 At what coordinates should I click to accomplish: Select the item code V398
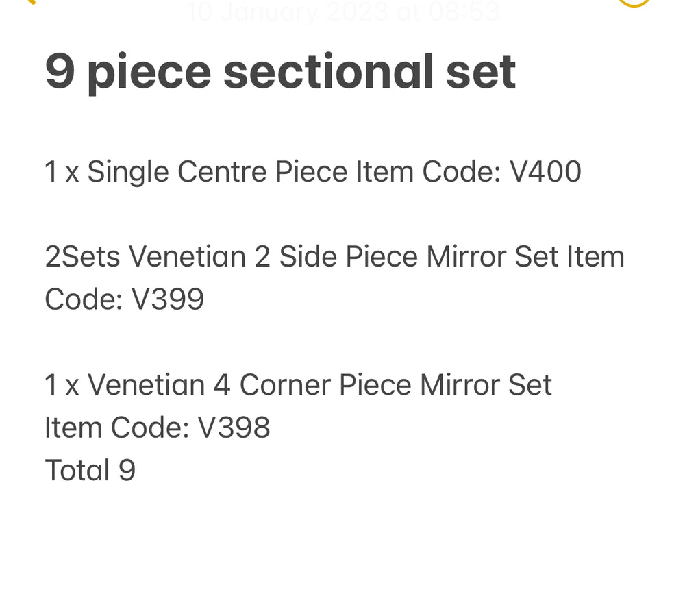(x=234, y=428)
